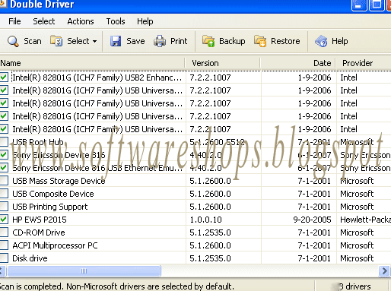This screenshot has height=291, width=391.
Task: Check the ACPI Multiprocessor PC checkbox
Action: [x=4, y=245]
